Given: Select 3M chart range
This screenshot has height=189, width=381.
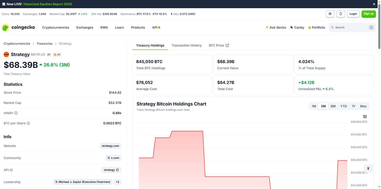Looking at the screenshot, I should click(323, 106).
